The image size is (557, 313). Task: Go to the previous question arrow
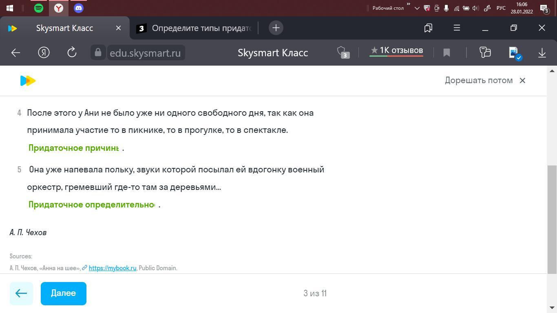(x=21, y=293)
